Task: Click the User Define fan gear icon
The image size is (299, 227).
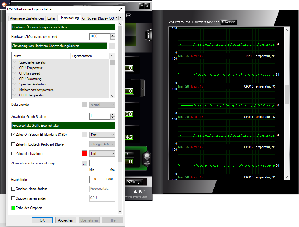Action: tap(147, 159)
